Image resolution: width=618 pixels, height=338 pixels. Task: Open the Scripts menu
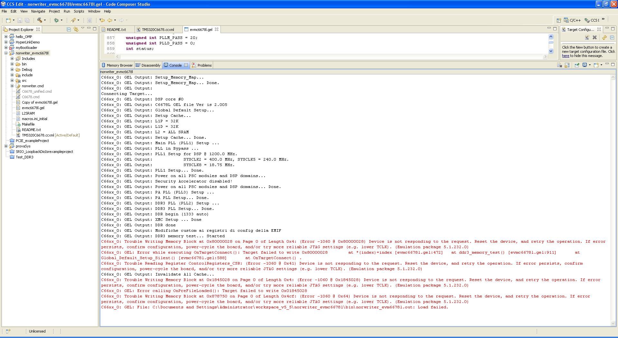click(x=79, y=11)
